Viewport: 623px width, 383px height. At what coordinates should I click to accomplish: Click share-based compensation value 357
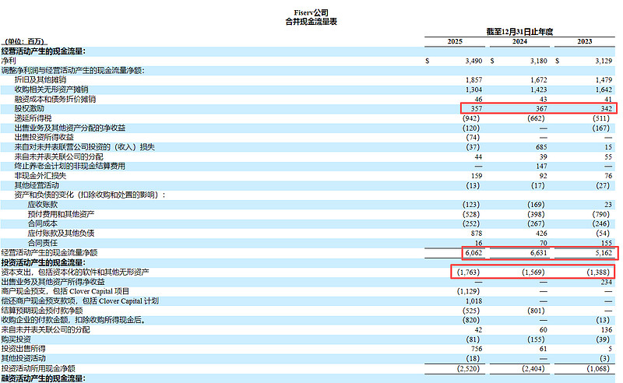tap(476, 108)
